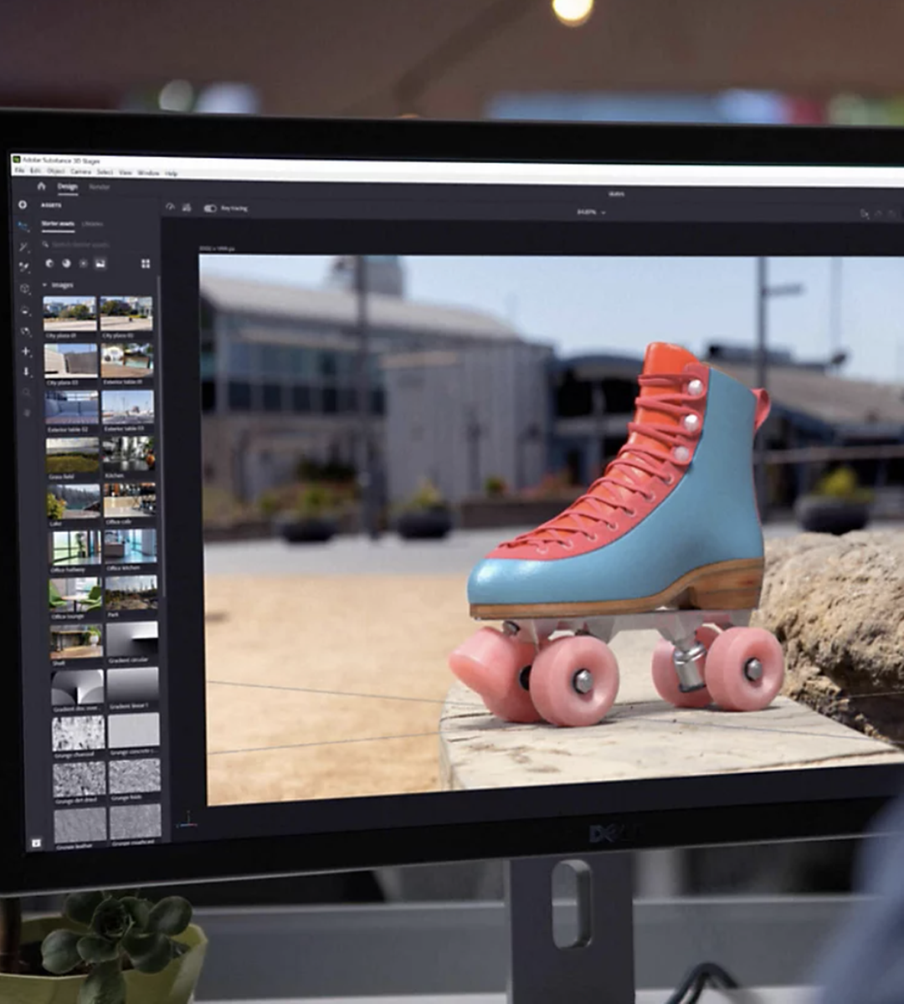Select the City plaza 01 image

pyautogui.click(x=70, y=315)
